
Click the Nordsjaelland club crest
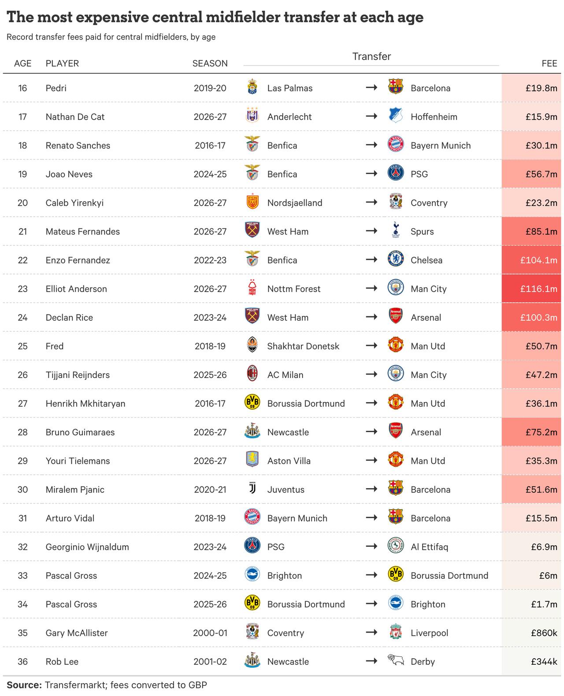[252, 202]
